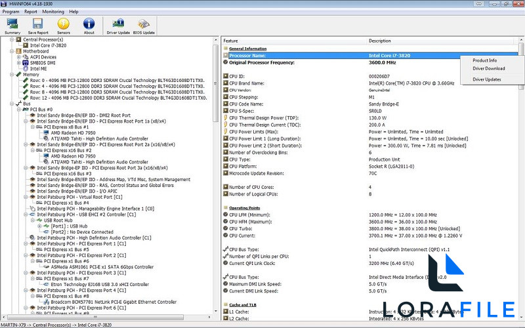Choose Driver Updates in context menu
The width and height of the screenshot is (525, 328).
pos(486,79)
